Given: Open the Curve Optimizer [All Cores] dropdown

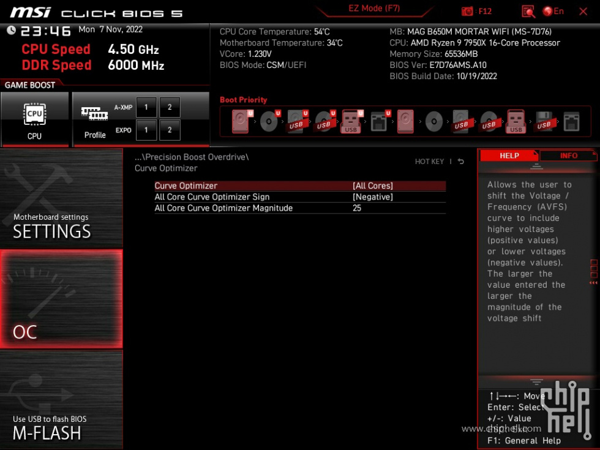Looking at the screenshot, I should point(373,186).
